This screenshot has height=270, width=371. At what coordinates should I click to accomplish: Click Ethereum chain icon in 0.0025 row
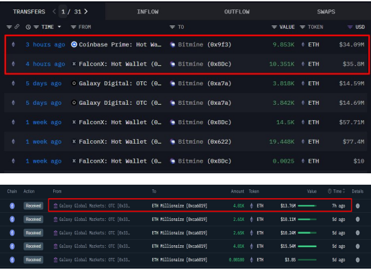[13, 161]
